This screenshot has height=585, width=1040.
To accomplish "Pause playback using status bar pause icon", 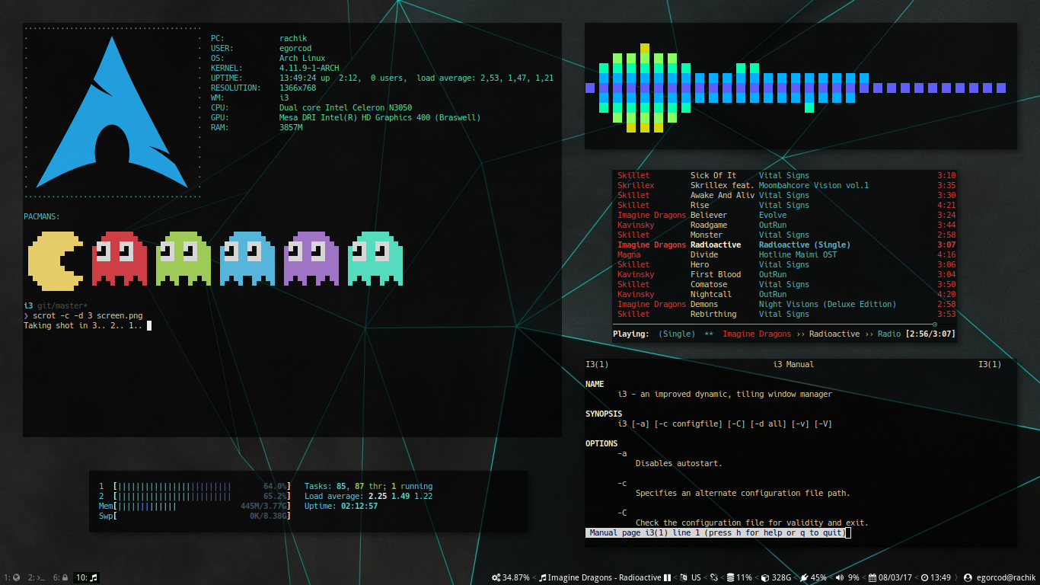I will pyautogui.click(x=667, y=577).
